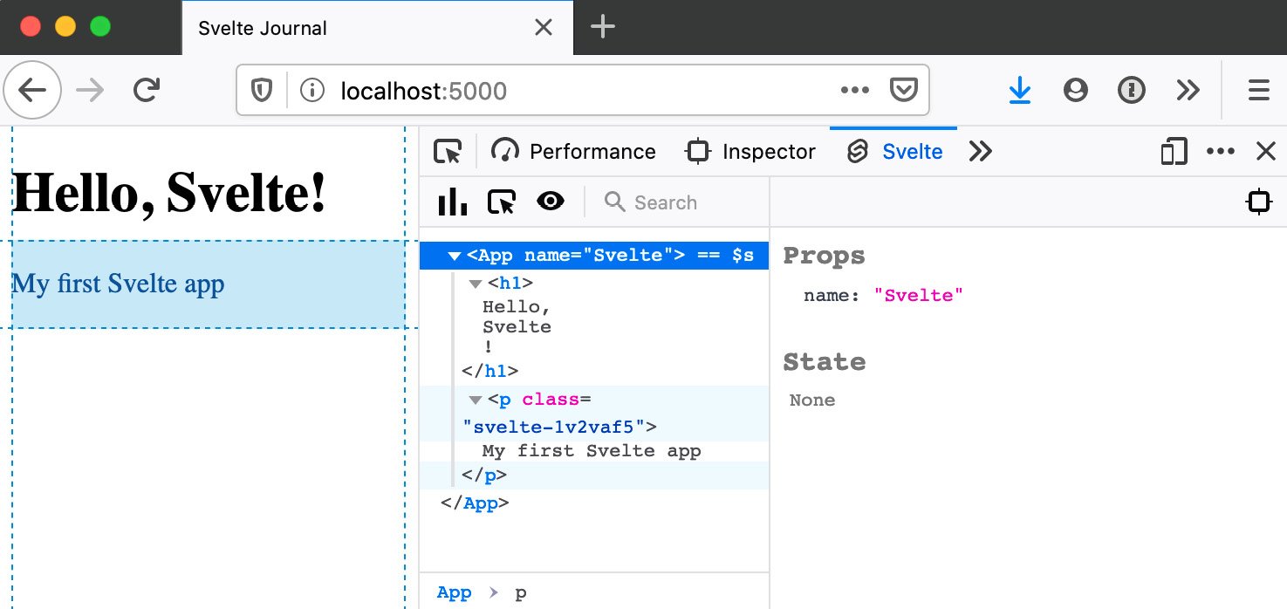
Task: Click the circled info extension icon
Action: [x=1132, y=90]
